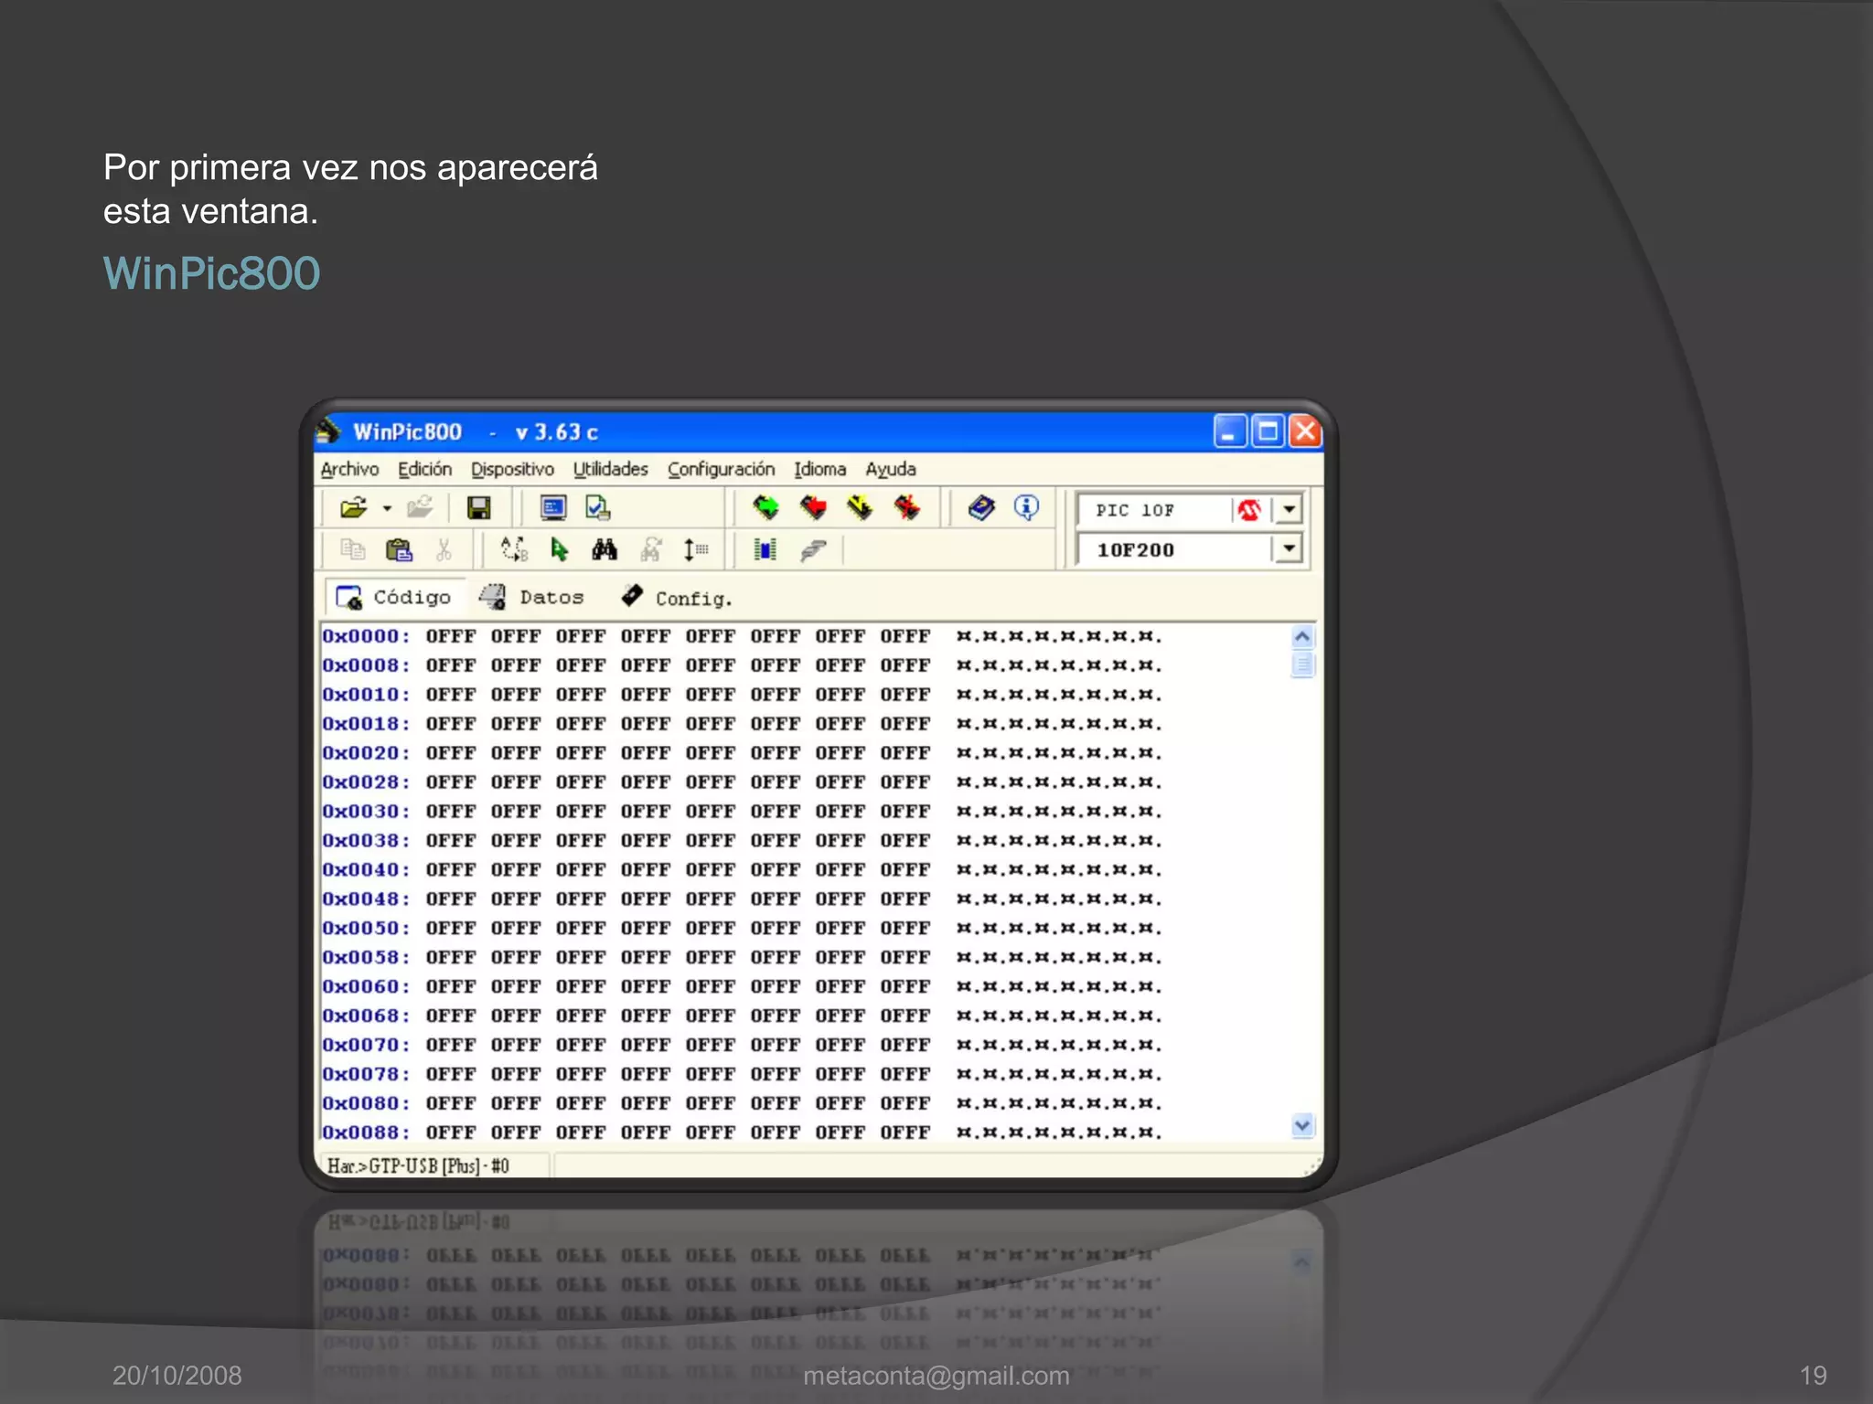Click the binoculars Search icon
1873x1404 pixels.
(x=605, y=549)
